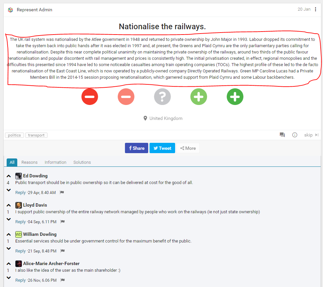Open Alice-Marie Archer-Forster's avatar
Viewport: 323px width, 287px height.
click(19, 264)
